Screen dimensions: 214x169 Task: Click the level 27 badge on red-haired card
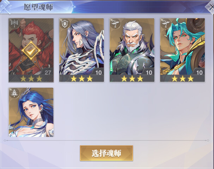tap(48, 73)
